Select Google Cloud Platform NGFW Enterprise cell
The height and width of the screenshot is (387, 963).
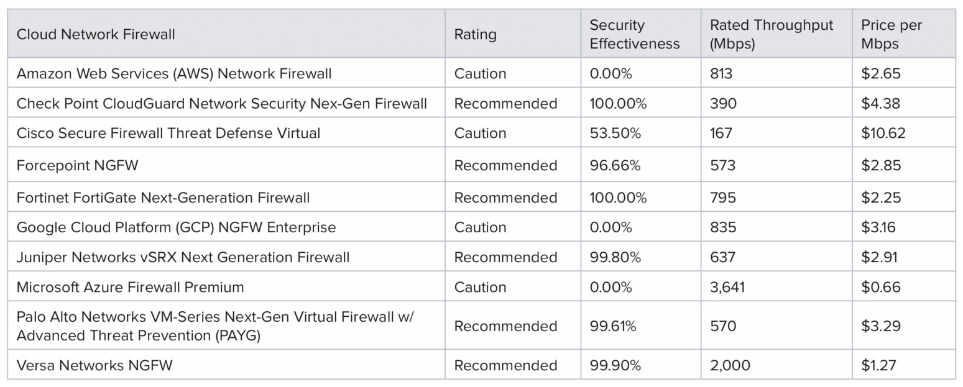click(x=176, y=227)
